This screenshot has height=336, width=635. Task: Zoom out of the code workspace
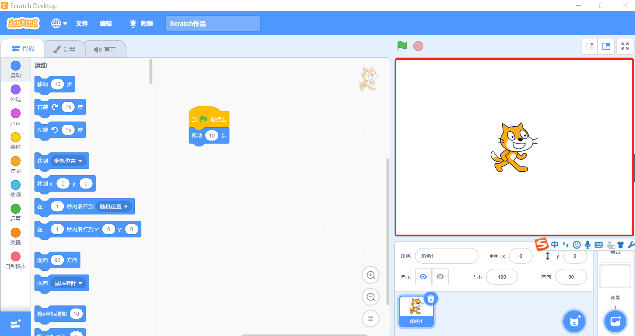click(370, 297)
